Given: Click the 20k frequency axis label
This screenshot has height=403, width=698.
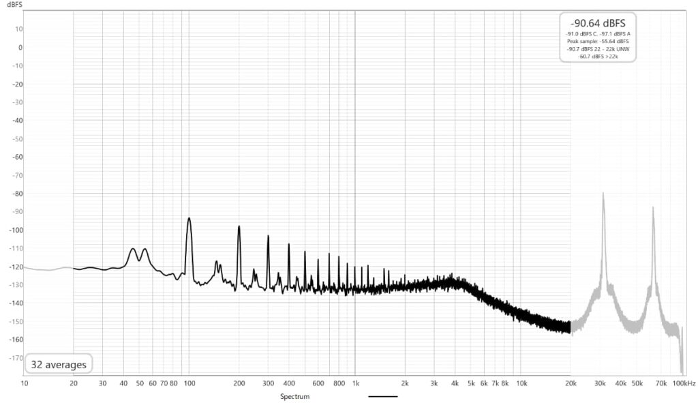Looking at the screenshot, I should tap(571, 385).
